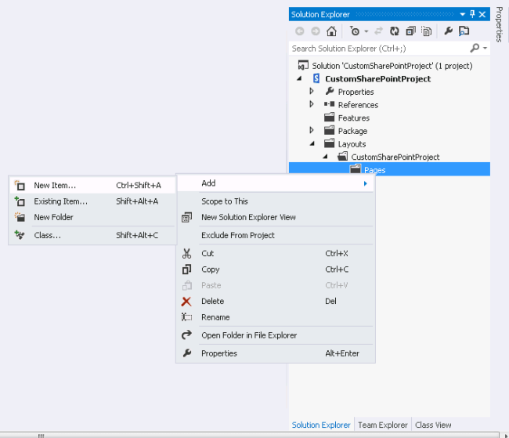Click the Forward navigation arrow in Solution Explorer

[x=316, y=31]
